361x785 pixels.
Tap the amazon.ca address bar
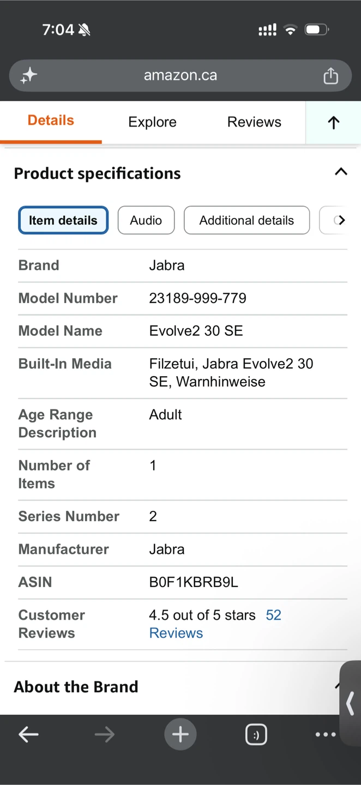click(x=180, y=75)
